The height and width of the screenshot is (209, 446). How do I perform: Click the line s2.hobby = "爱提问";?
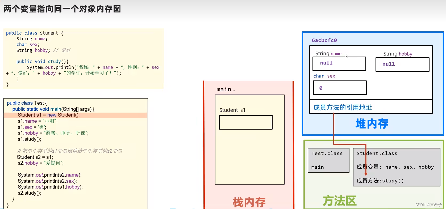coord(41,163)
